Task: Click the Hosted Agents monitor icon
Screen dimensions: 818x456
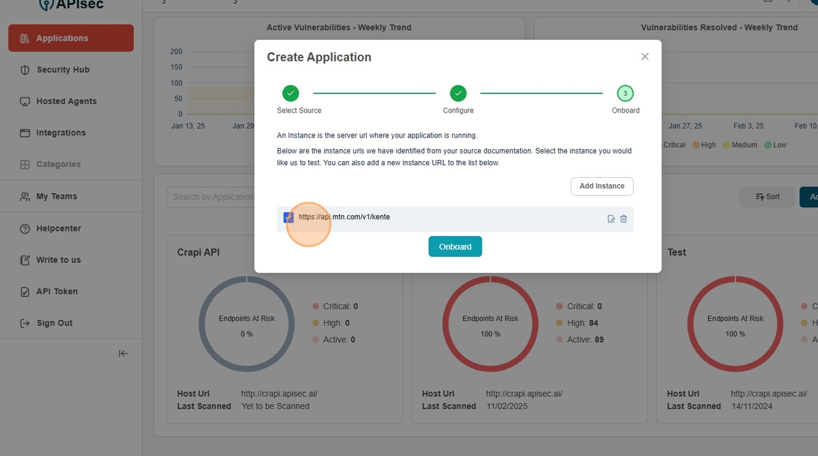Action: coord(25,102)
